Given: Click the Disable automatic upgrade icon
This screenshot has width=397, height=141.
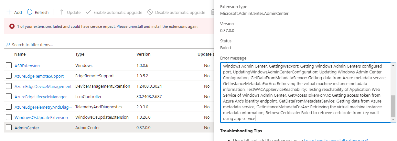Looking at the screenshot, I should [x=150, y=12].
